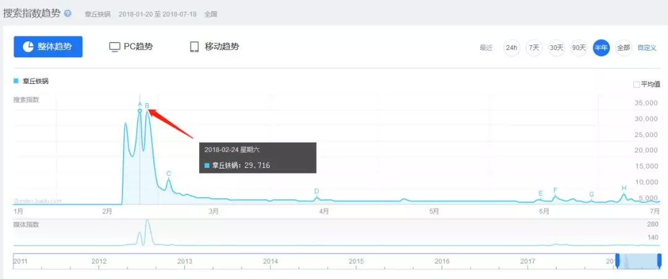Click the right handle of timeline range slider
Viewport: 668px width, 279px height.
659,260
